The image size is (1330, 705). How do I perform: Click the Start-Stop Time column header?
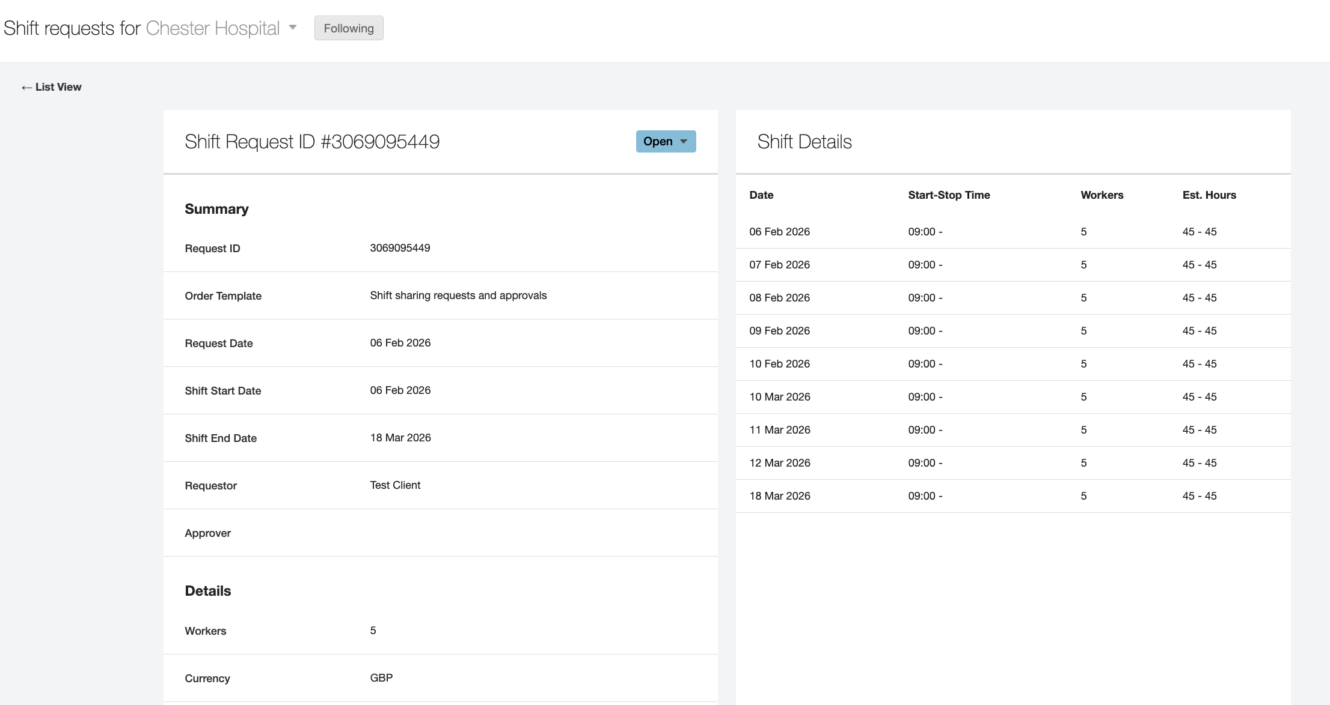pyautogui.click(x=949, y=195)
